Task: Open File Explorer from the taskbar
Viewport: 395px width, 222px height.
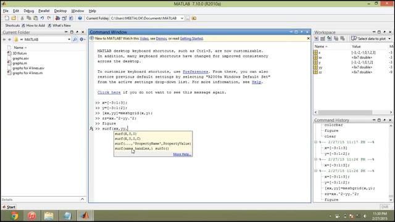Action: click(49, 216)
